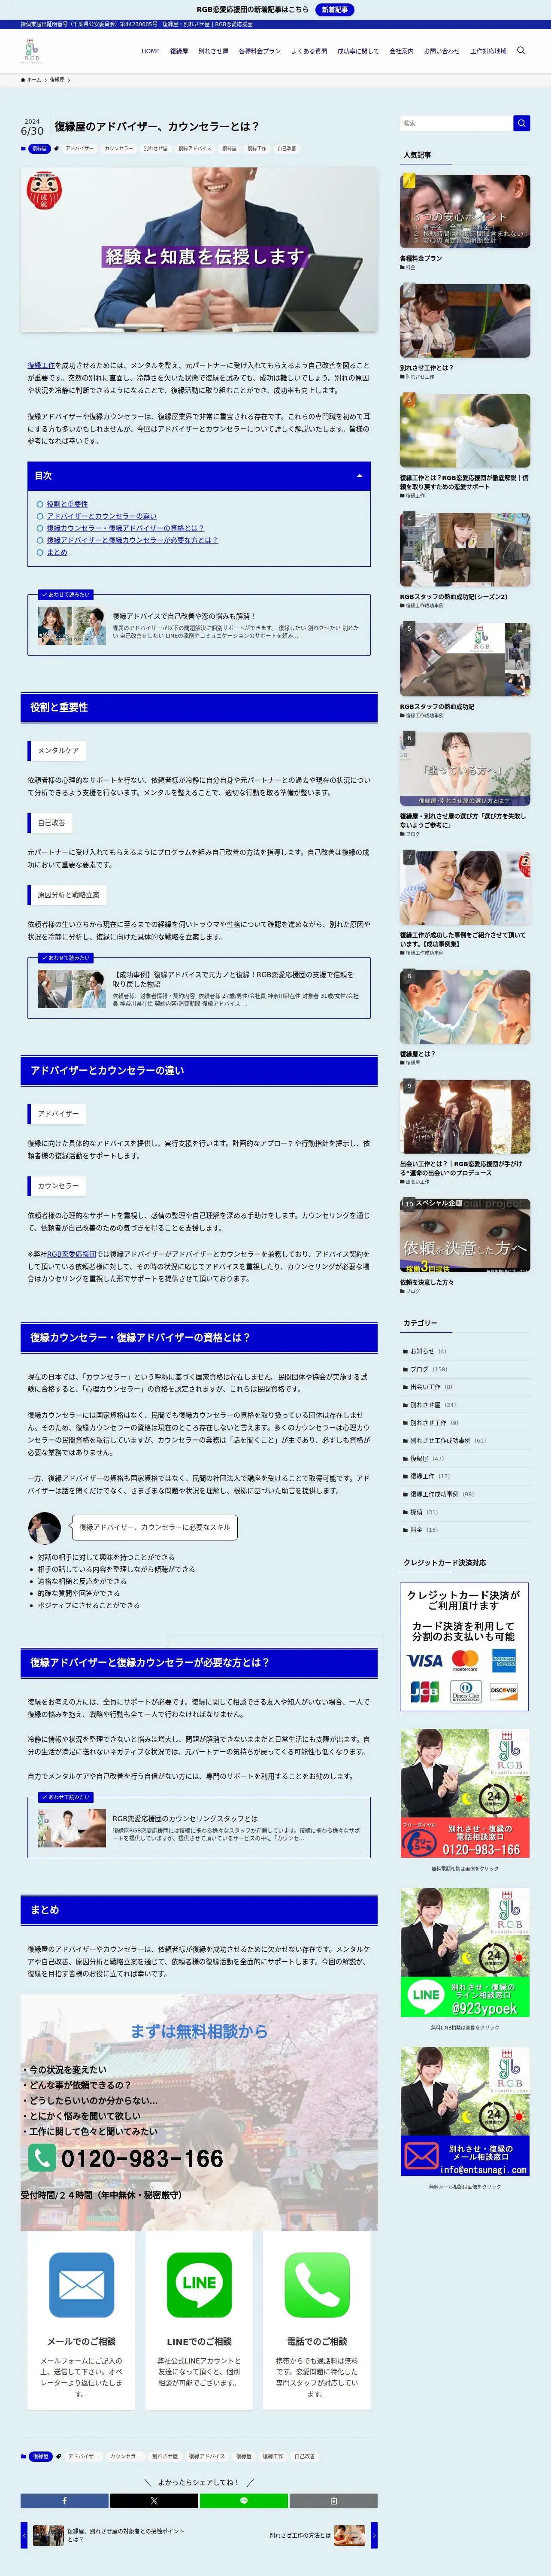Click into the 検索 search input field
This screenshot has height=2576, width=551.
[x=456, y=123]
